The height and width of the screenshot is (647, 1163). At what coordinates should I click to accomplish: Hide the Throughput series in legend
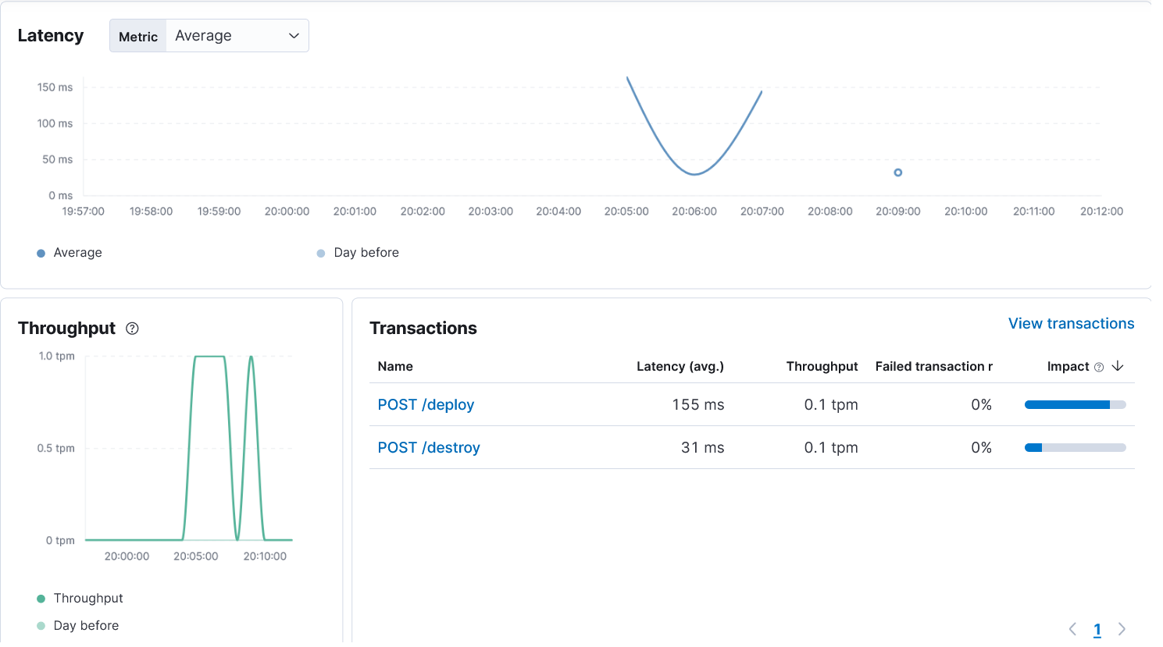(x=87, y=599)
